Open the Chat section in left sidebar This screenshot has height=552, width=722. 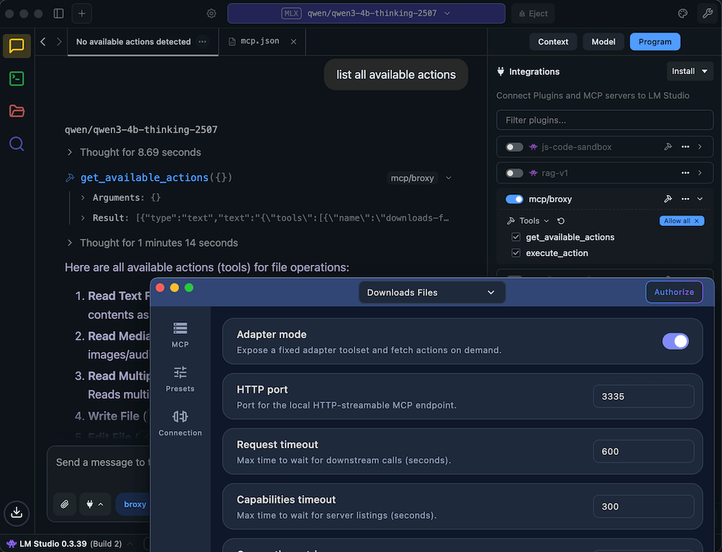click(17, 46)
